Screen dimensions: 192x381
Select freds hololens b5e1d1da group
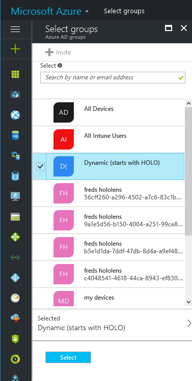pos(108,247)
